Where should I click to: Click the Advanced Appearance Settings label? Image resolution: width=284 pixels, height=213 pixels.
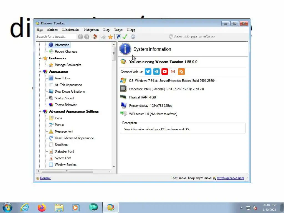74,111
